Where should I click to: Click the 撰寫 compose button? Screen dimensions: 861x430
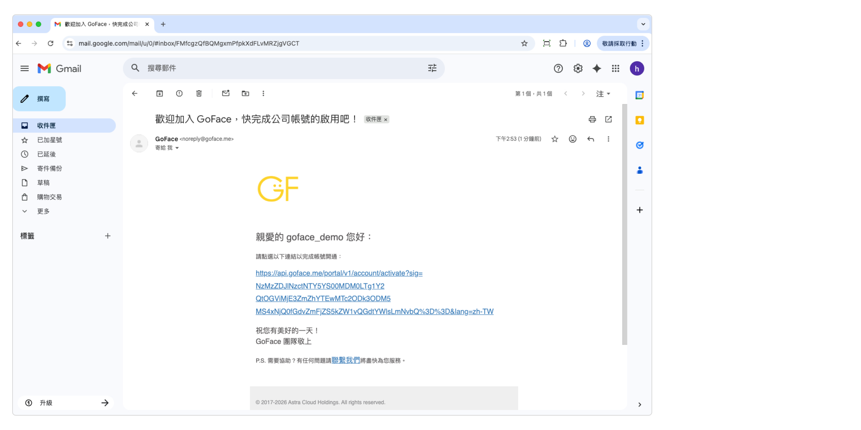pyautogui.click(x=39, y=99)
